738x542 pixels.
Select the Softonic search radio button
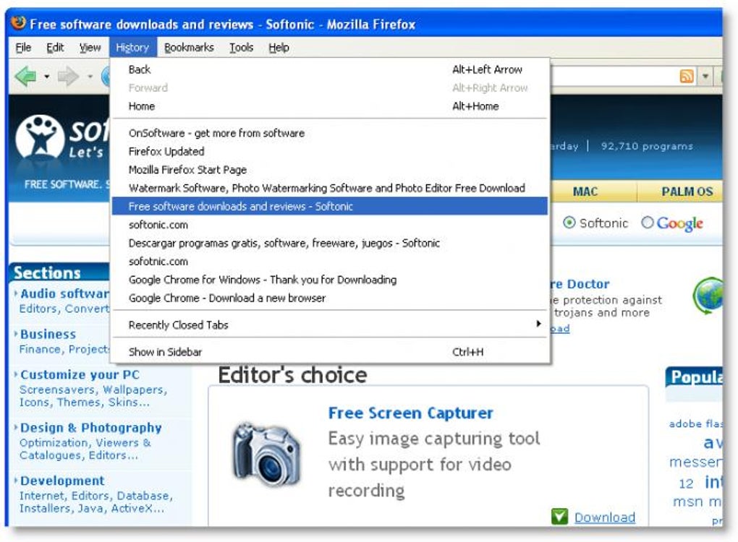[x=569, y=223]
